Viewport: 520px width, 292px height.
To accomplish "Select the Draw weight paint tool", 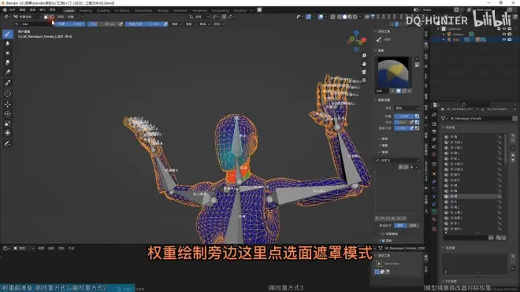I will pos(8,34).
